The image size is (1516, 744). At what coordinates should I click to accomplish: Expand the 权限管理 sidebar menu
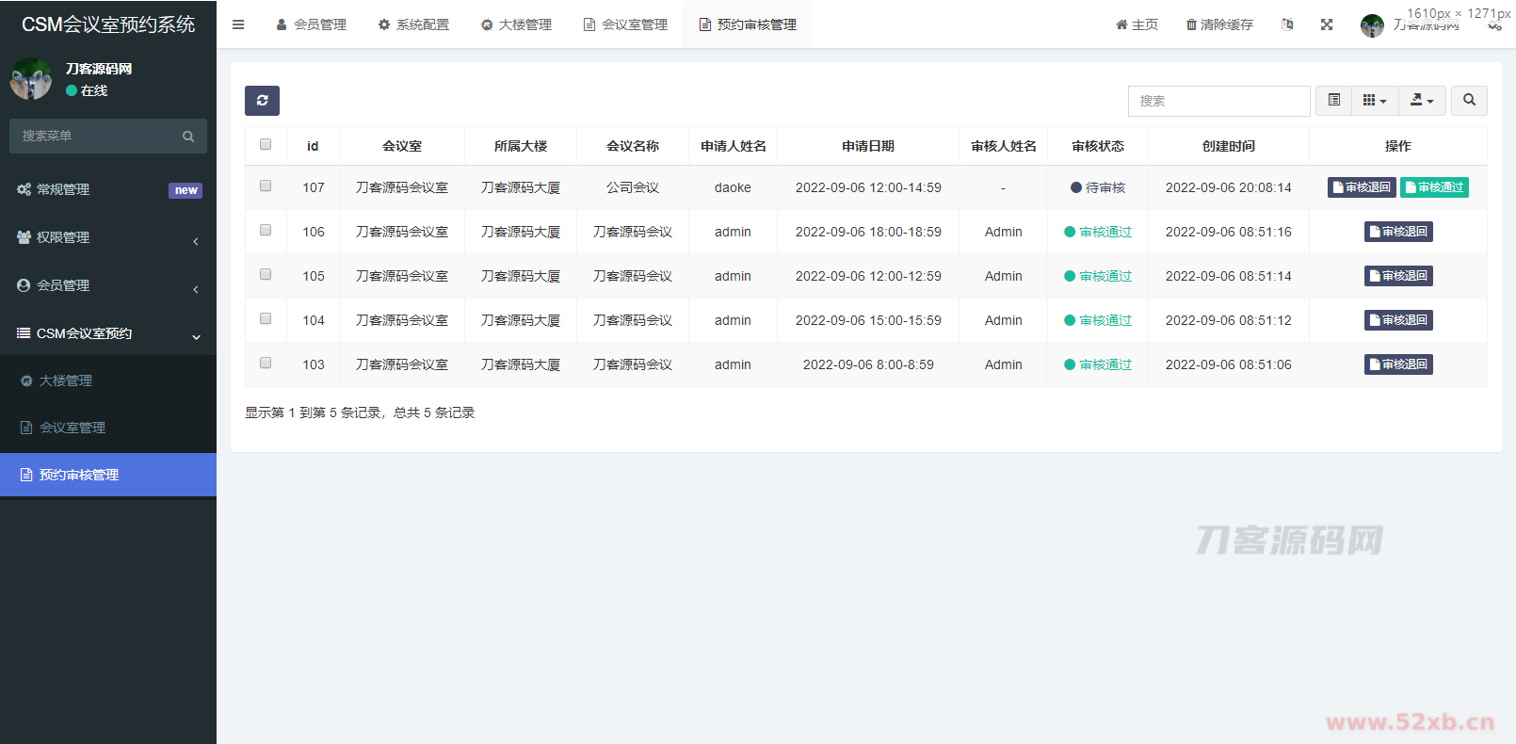point(108,237)
